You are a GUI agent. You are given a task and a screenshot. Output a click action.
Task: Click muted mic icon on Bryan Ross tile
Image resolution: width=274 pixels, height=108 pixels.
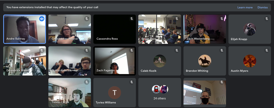point(177,19)
